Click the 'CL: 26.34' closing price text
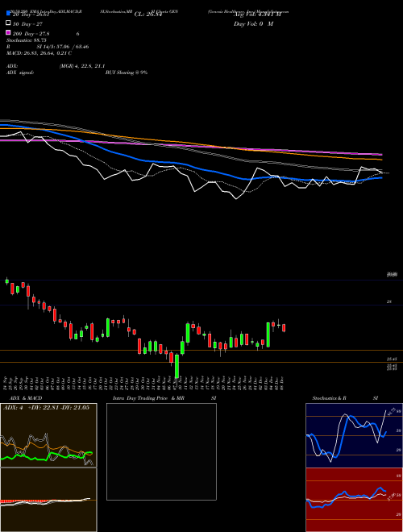The width and height of the screenshot is (403, 532). [148, 15]
